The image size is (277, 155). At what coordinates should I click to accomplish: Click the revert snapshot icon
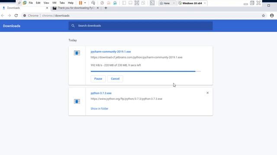[x=109, y=3]
